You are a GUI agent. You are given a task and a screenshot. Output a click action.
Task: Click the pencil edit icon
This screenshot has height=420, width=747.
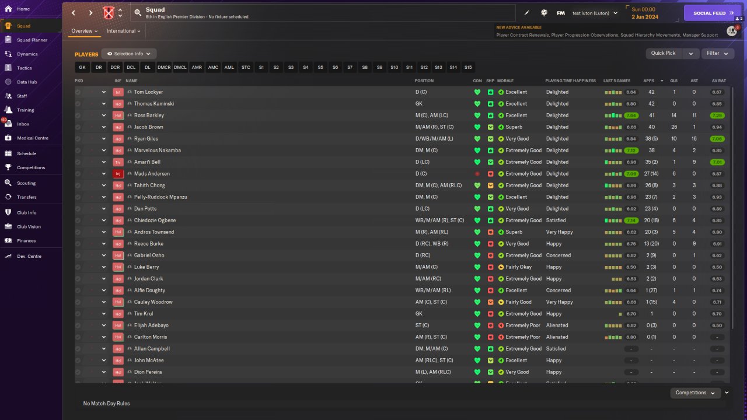(x=527, y=13)
